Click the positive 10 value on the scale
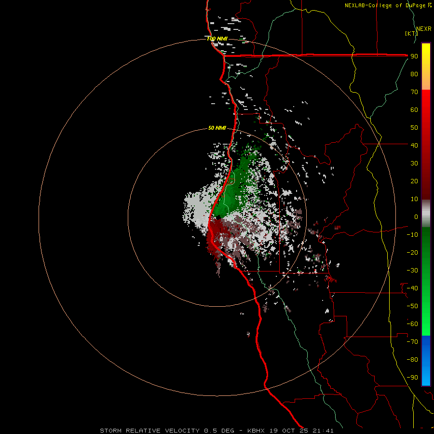The image size is (434, 434). 414,199
